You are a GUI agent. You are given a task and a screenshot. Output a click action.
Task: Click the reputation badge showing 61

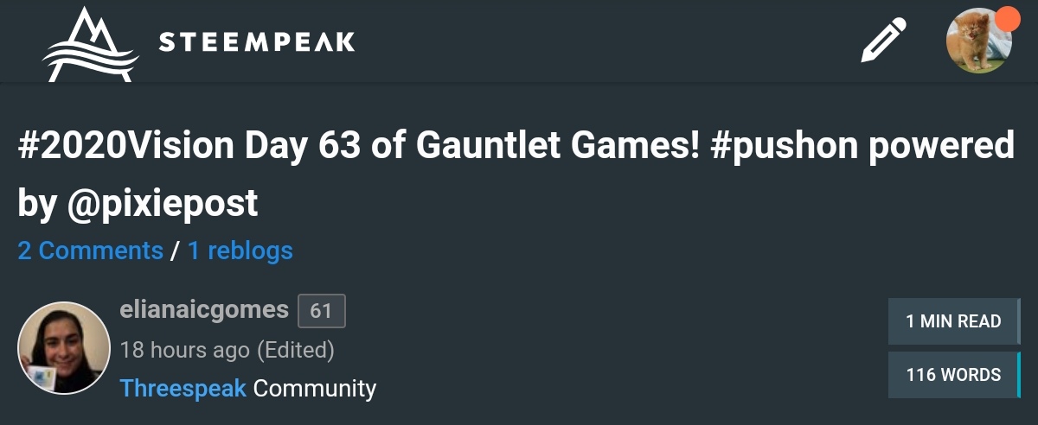322,311
